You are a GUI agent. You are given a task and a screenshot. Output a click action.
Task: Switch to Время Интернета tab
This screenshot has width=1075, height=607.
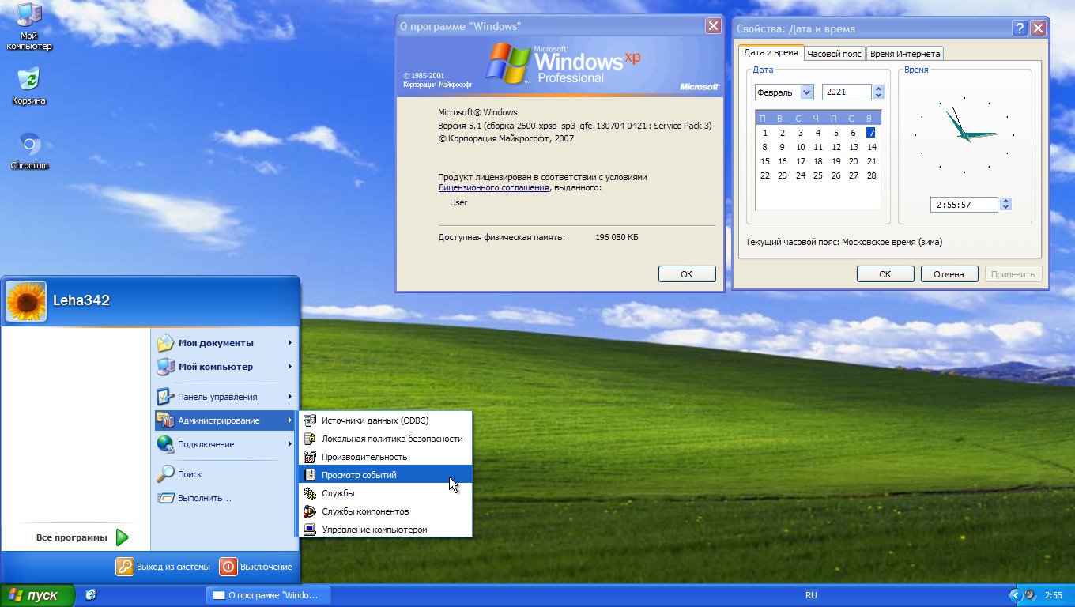[x=904, y=54]
